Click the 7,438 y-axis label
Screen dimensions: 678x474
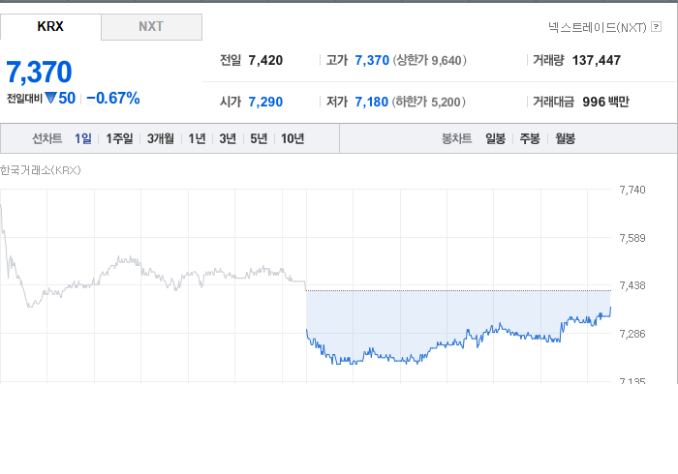pyautogui.click(x=632, y=285)
